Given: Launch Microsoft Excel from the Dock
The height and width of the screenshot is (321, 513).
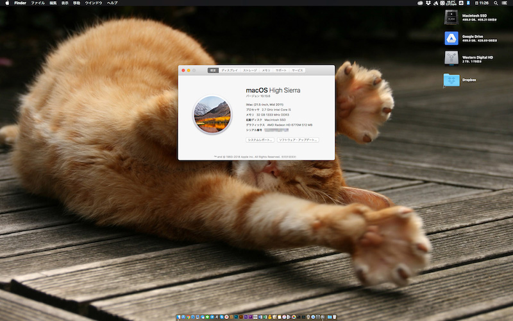Looking at the screenshot, I should (265, 317).
